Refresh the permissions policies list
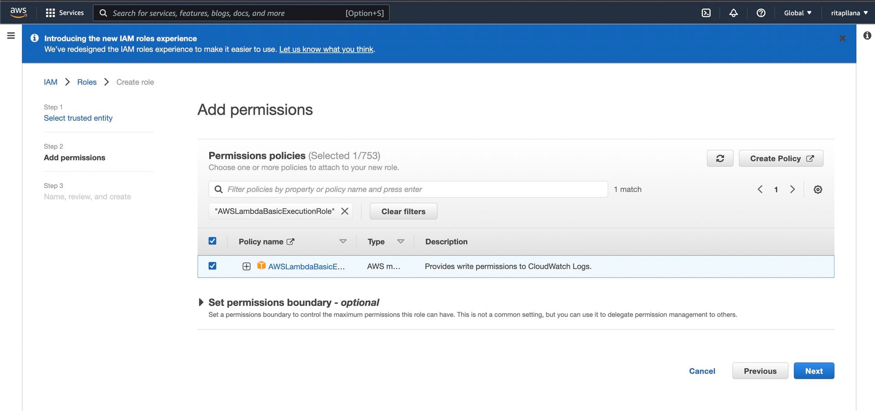The height and width of the screenshot is (411, 875). [720, 158]
